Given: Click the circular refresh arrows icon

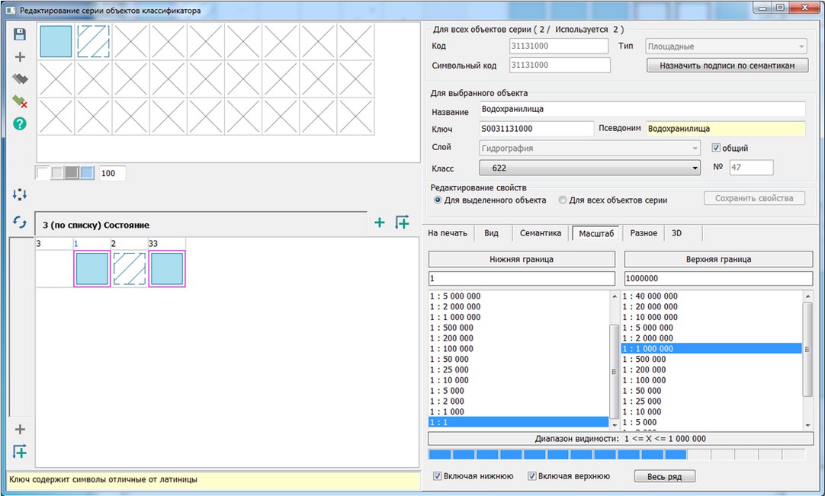Looking at the screenshot, I should (20, 222).
